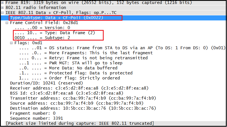Select the Duration/ID: 10241 row
The image size is (227, 127).
pos(46,83)
